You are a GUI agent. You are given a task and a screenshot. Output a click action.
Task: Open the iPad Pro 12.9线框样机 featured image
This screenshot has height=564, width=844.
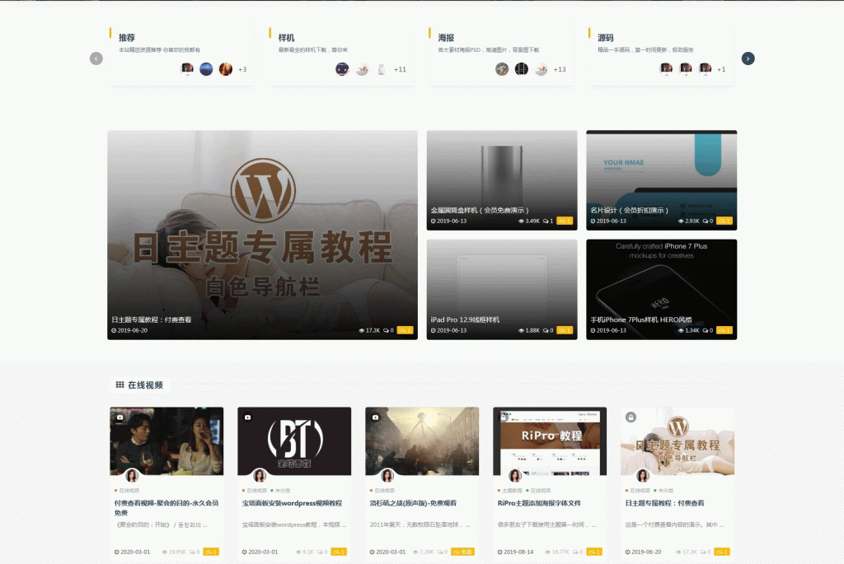coord(502,289)
